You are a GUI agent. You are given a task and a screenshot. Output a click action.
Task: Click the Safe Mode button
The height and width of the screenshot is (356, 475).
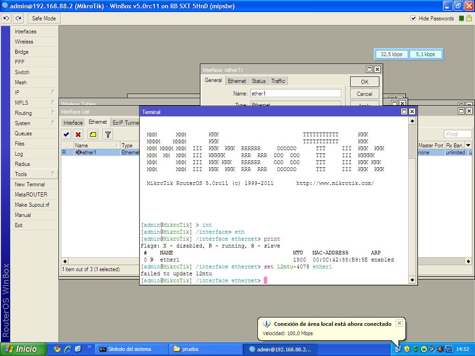pos(44,19)
